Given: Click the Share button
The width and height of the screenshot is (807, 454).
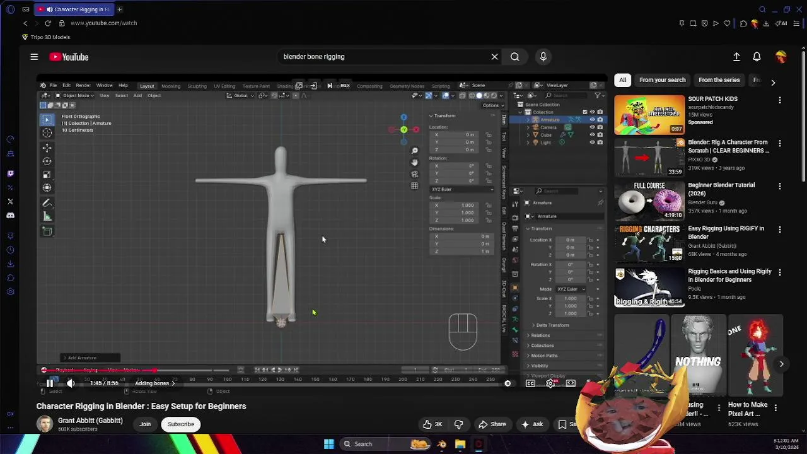Looking at the screenshot, I should point(492,424).
